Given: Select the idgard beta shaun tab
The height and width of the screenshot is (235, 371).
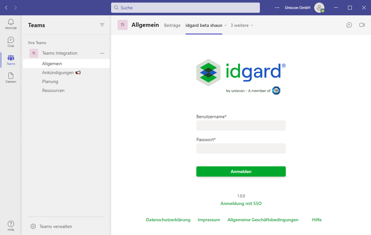Looking at the screenshot, I should 204,25.
